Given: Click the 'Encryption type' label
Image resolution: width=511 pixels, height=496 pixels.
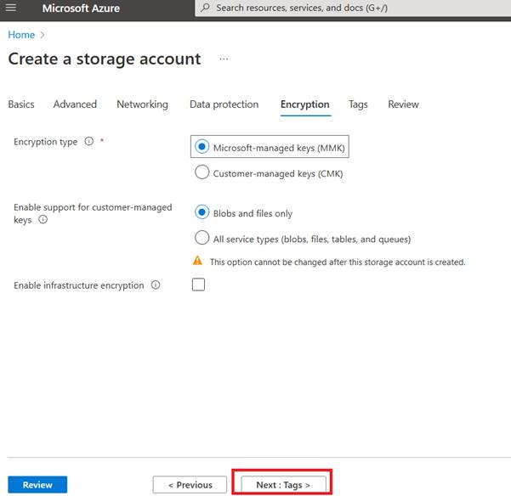Looking at the screenshot, I should coord(46,142).
